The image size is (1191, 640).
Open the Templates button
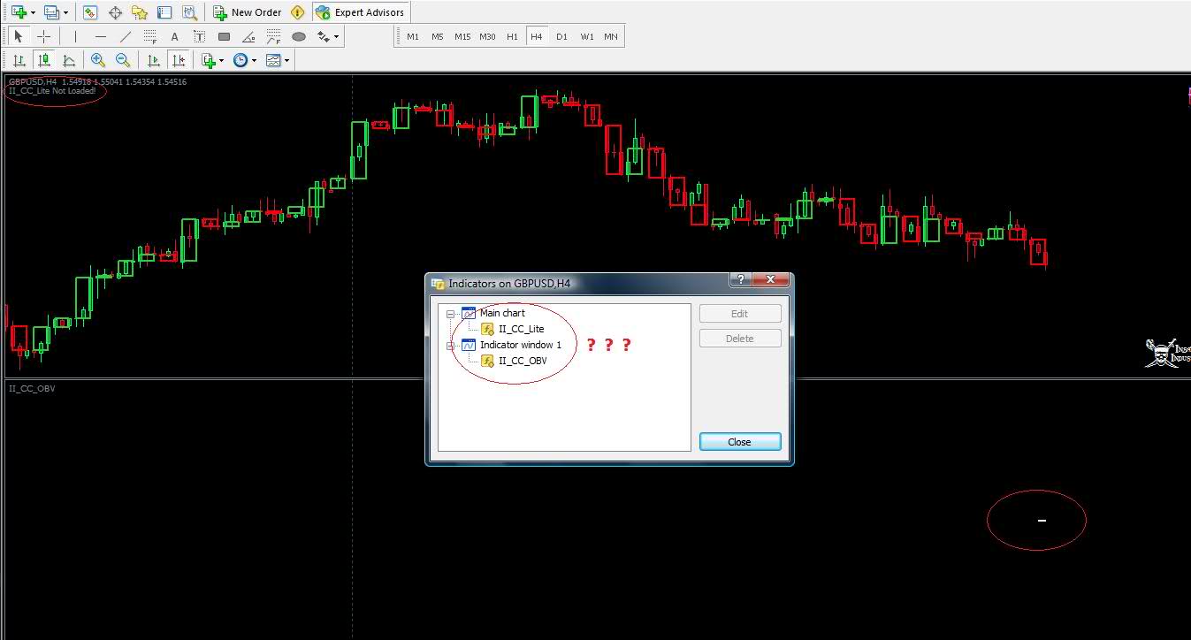point(273,60)
